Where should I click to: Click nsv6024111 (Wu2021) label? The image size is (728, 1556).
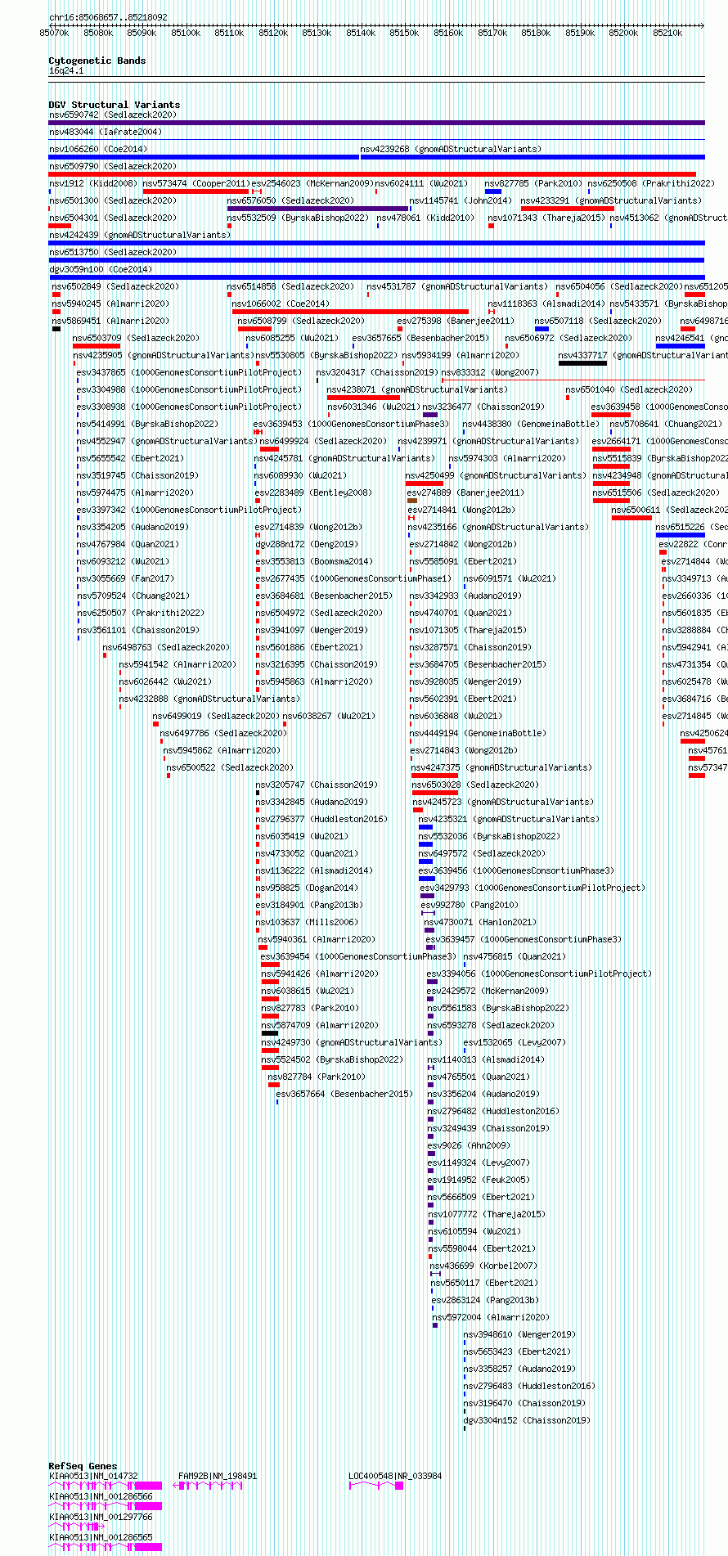421,184
